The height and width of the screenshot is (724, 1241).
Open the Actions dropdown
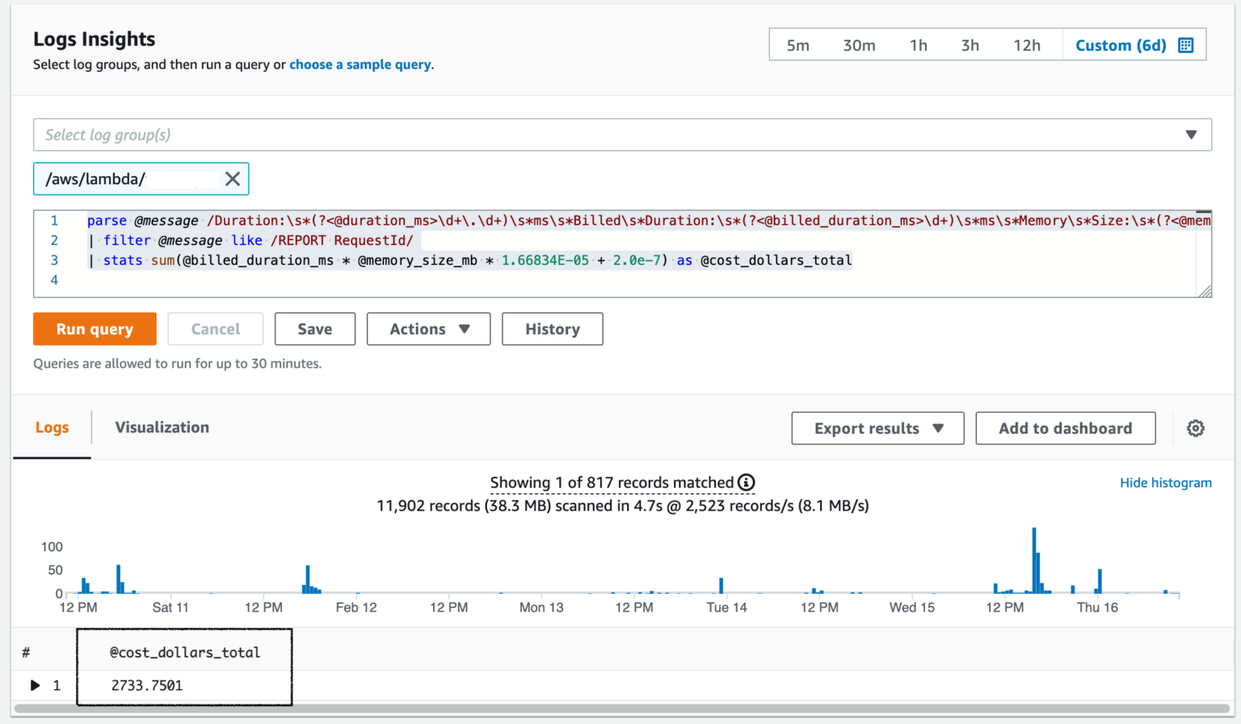(428, 329)
